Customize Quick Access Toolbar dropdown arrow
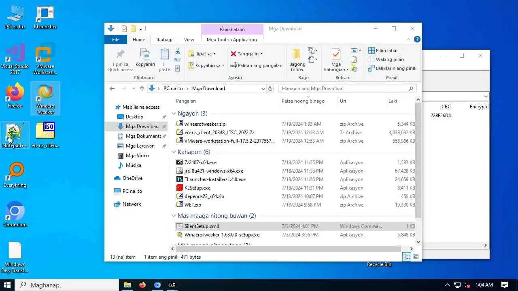 point(141,29)
